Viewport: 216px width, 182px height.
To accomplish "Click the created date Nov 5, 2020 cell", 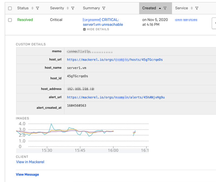I will (155, 22).
